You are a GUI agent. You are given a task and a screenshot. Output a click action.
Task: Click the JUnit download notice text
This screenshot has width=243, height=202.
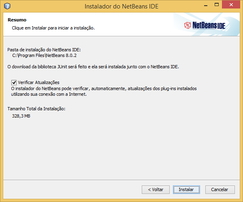click(93, 67)
